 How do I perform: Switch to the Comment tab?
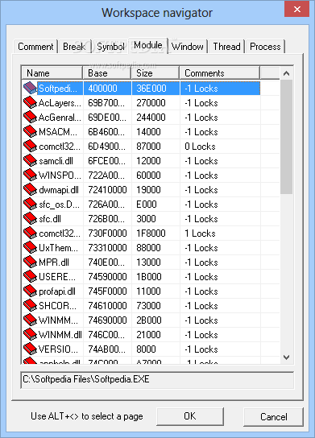[x=35, y=47]
